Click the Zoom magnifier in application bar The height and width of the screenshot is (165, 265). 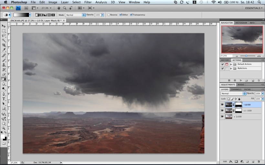65,8
